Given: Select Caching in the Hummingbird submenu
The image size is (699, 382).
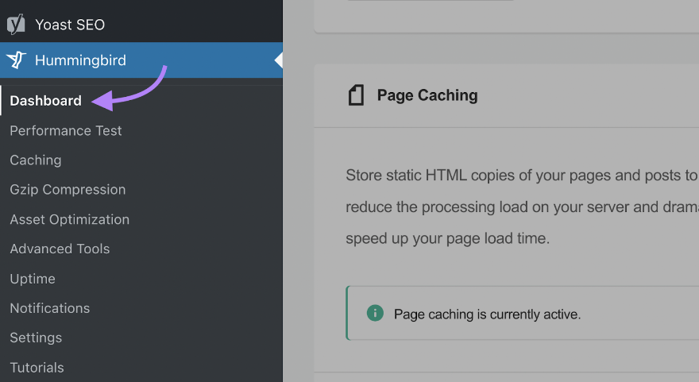Looking at the screenshot, I should click(x=36, y=160).
